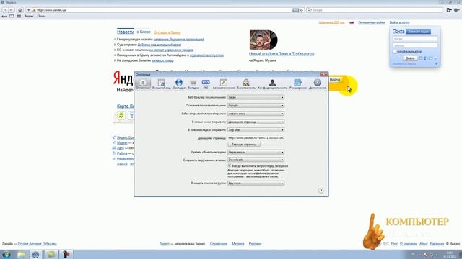Click login field in Почта box
The width and height of the screenshot is (462, 259).
415,39
